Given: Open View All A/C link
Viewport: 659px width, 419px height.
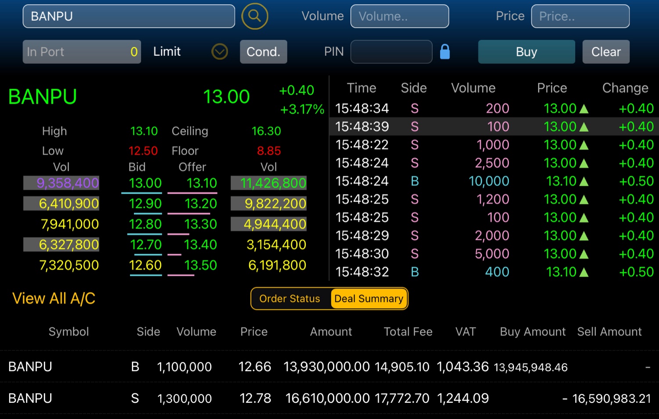Looking at the screenshot, I should [x=54, y=299].
